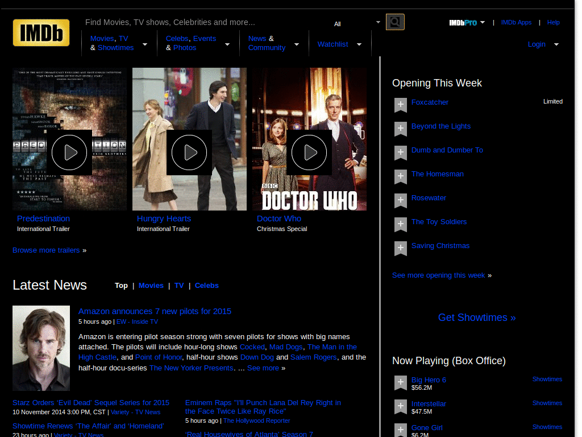Open The New Yorker Presents link
This screenshot has height=437, width=582.
pyautogui.click(x=191, y=368)
